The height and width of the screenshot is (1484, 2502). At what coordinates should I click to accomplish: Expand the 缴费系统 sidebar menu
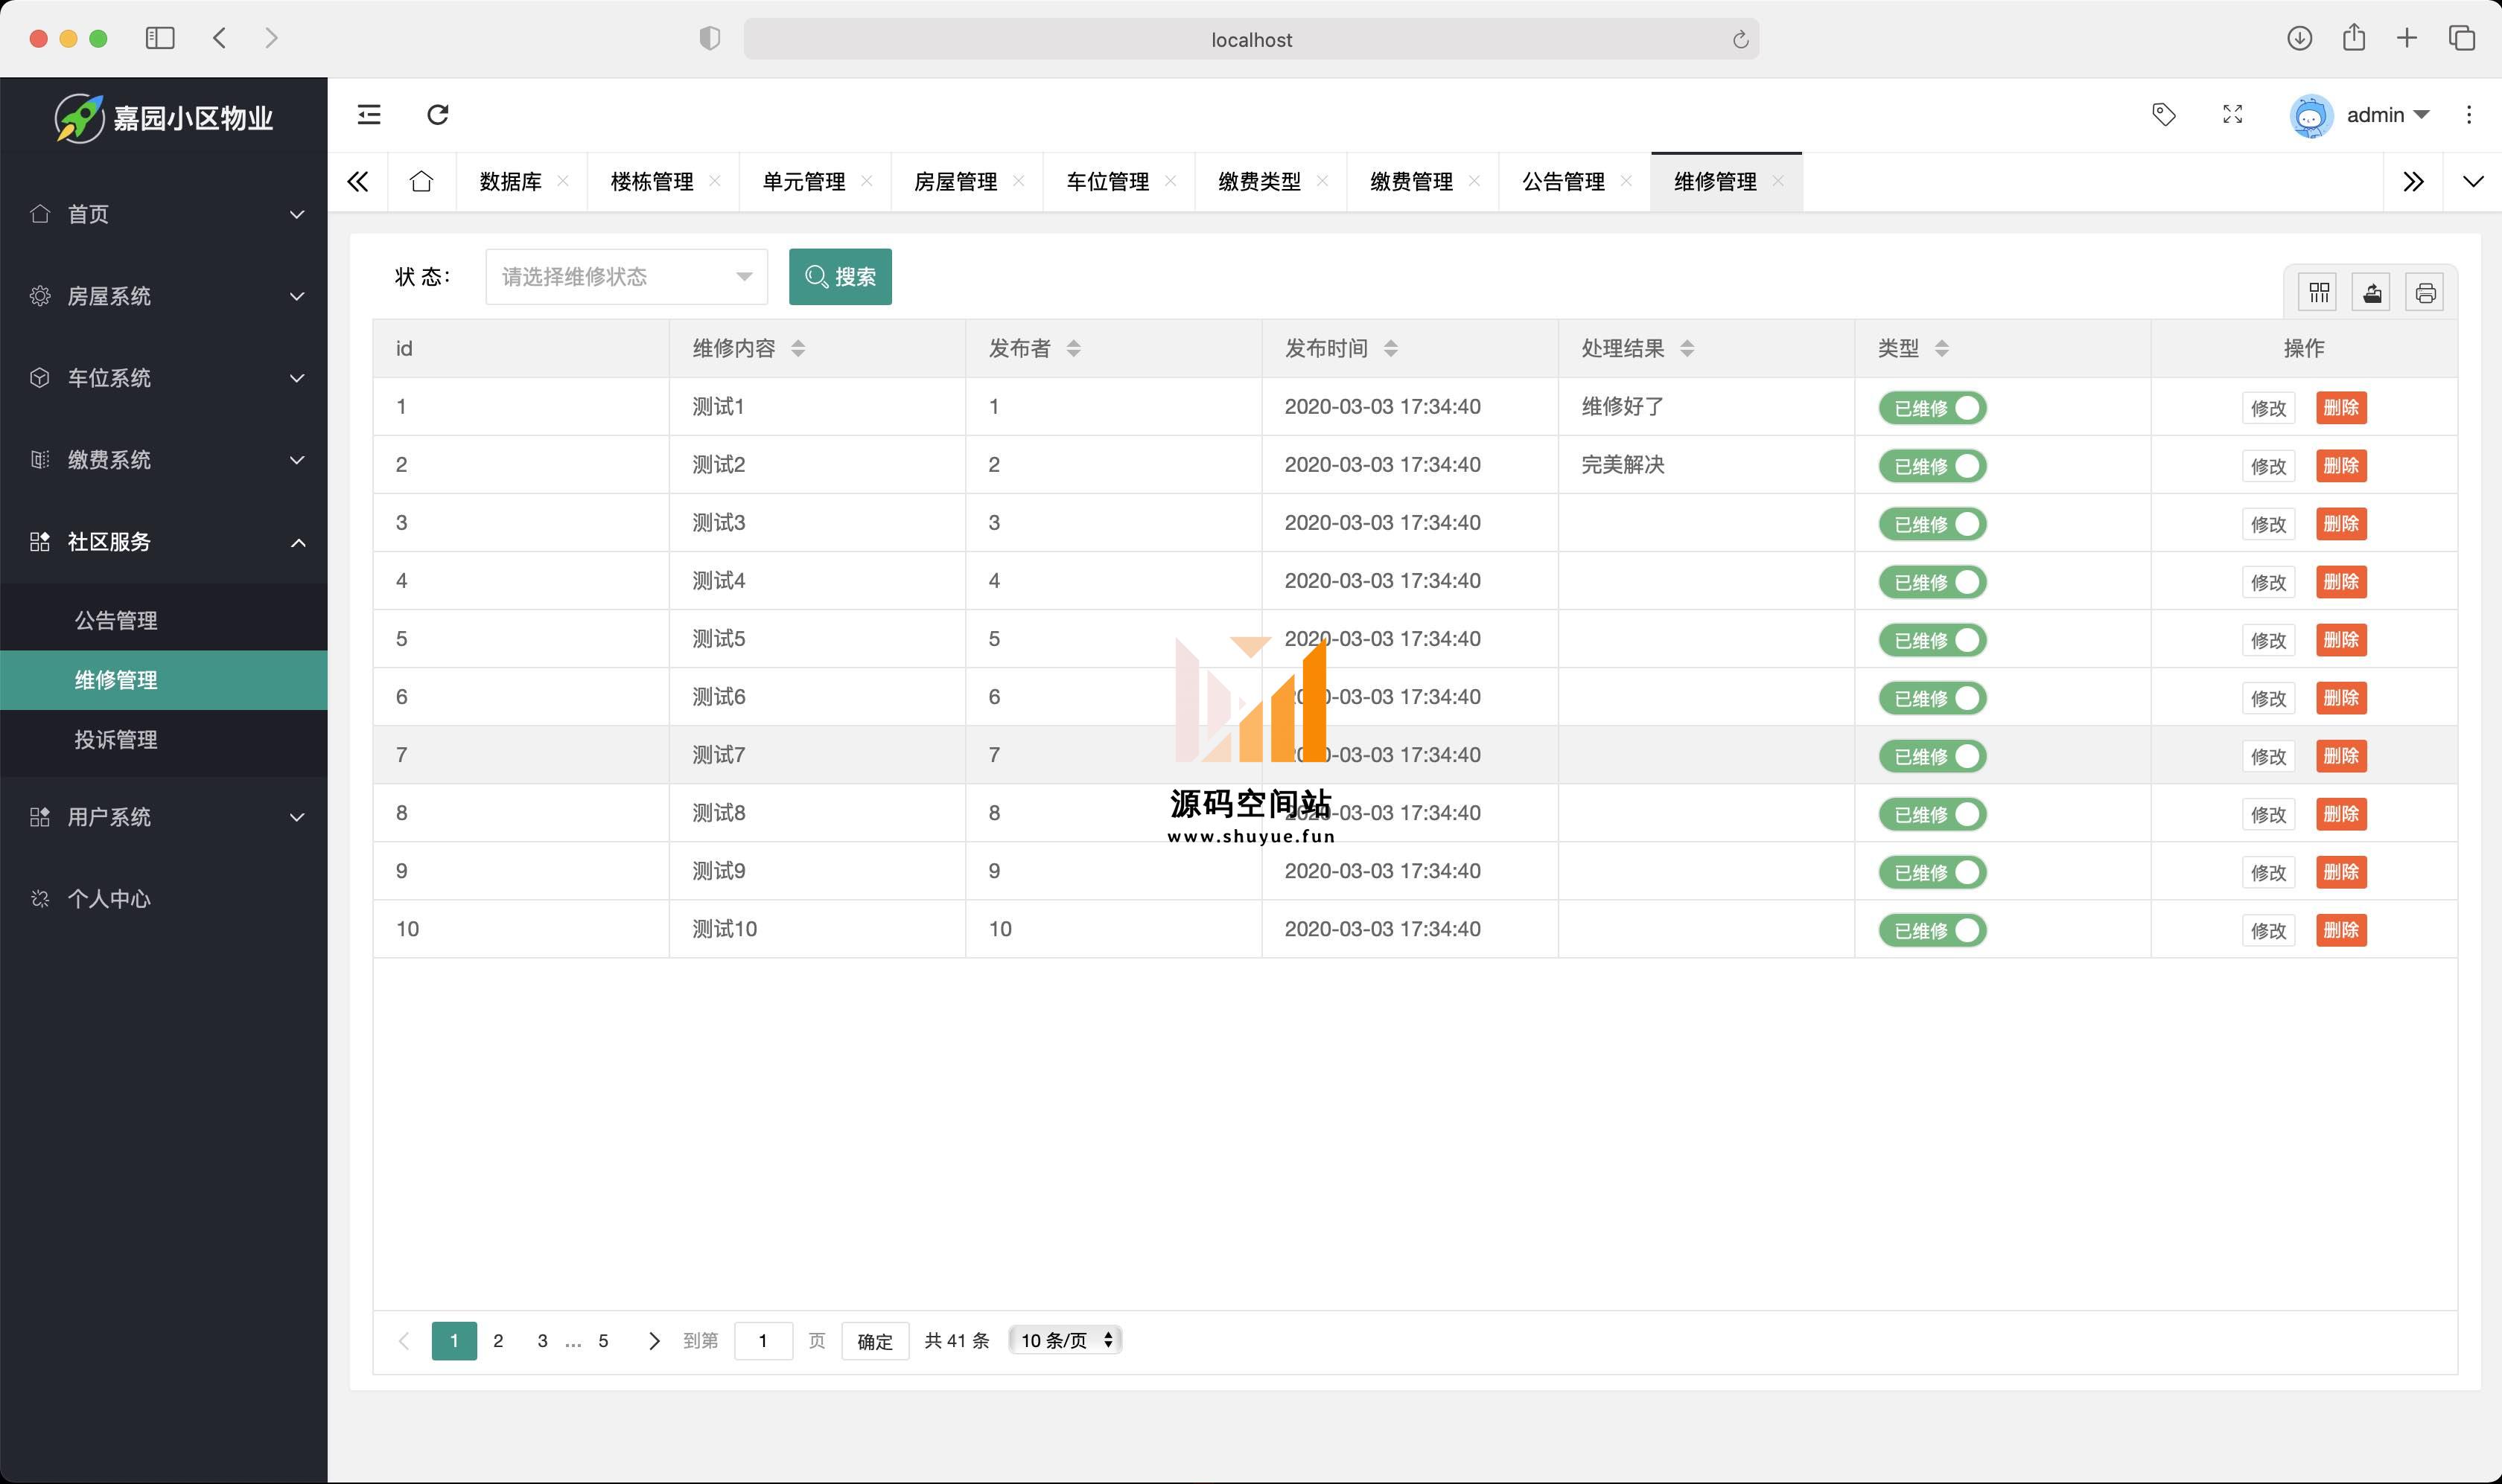pos(164,460)
